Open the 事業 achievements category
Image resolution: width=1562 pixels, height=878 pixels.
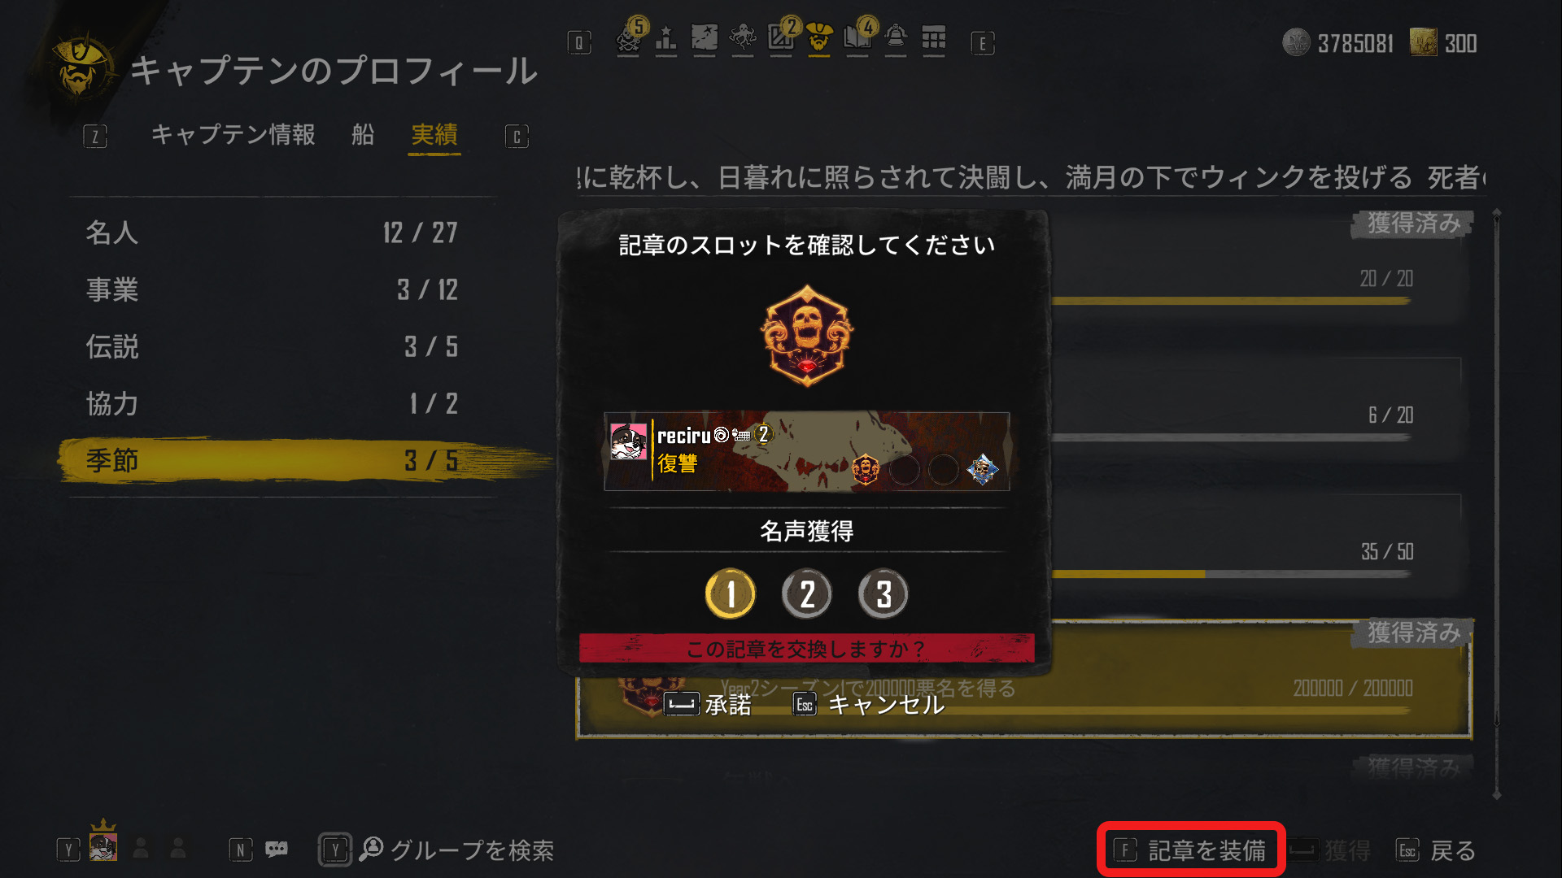(273, 290)
